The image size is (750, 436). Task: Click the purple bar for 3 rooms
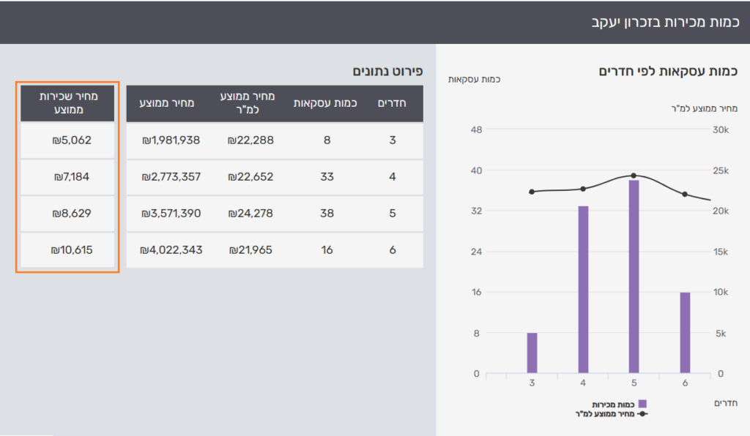click(532, 353)
